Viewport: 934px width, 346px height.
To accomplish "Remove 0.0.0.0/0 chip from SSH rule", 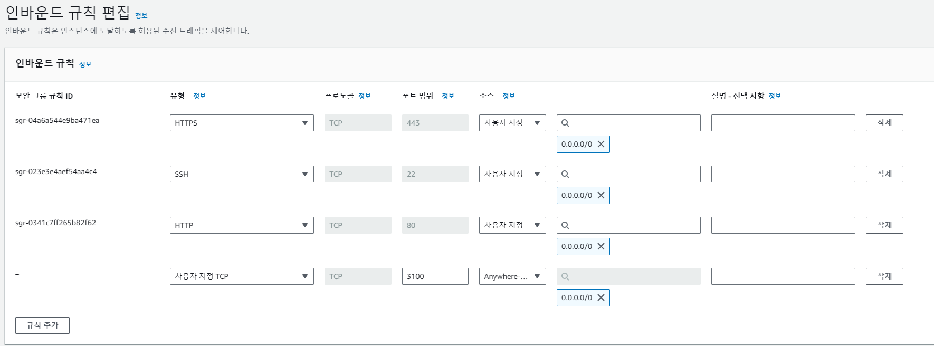I will tap(601, 195).
